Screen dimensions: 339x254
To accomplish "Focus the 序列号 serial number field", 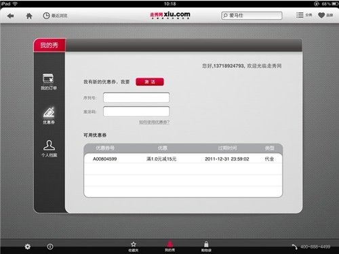I will [136, 98].
